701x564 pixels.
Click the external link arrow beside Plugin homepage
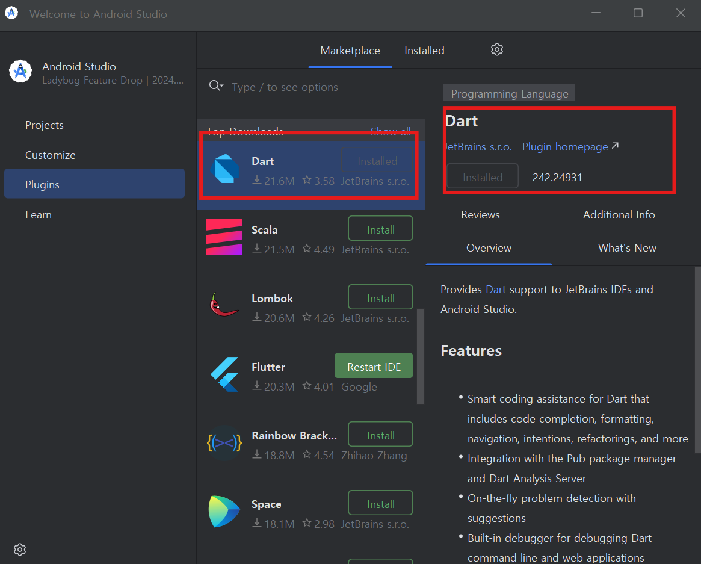(615, 146)
